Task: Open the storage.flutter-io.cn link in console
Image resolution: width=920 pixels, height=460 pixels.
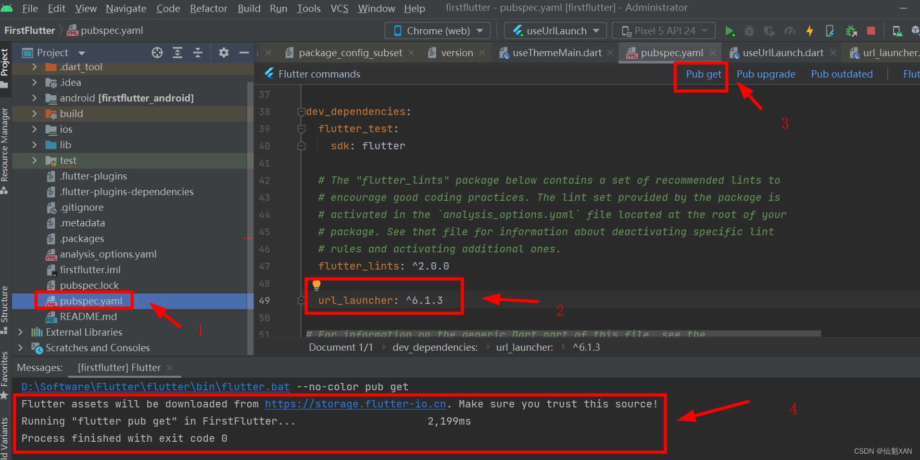Action: [356, 404]
